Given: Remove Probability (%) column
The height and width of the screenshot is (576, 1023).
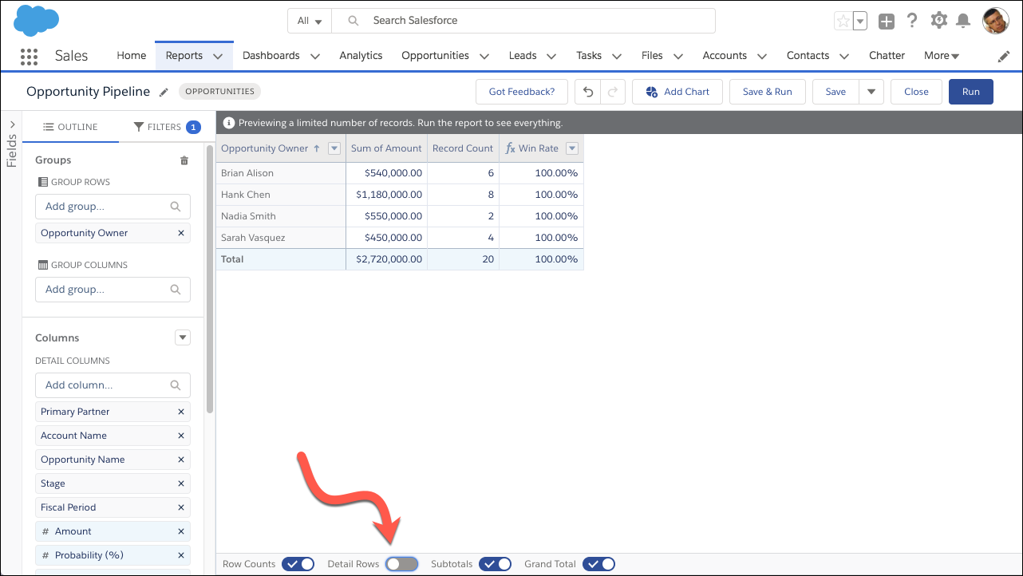Looking at the screenshot, I should point(181,555).
